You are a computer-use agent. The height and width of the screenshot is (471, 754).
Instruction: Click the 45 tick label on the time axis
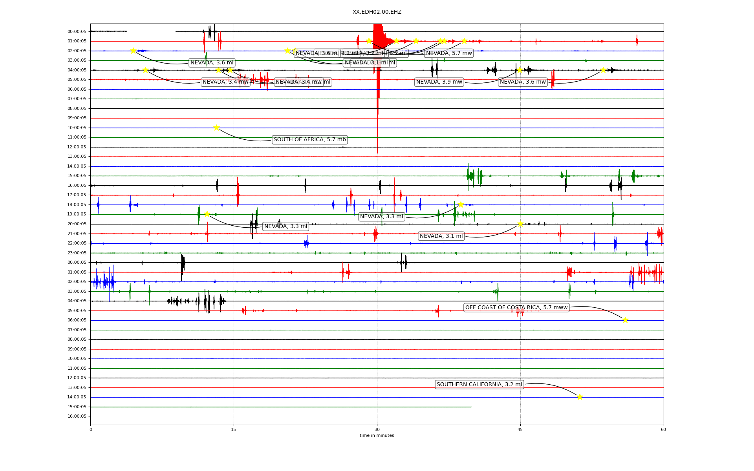[520, 429]
